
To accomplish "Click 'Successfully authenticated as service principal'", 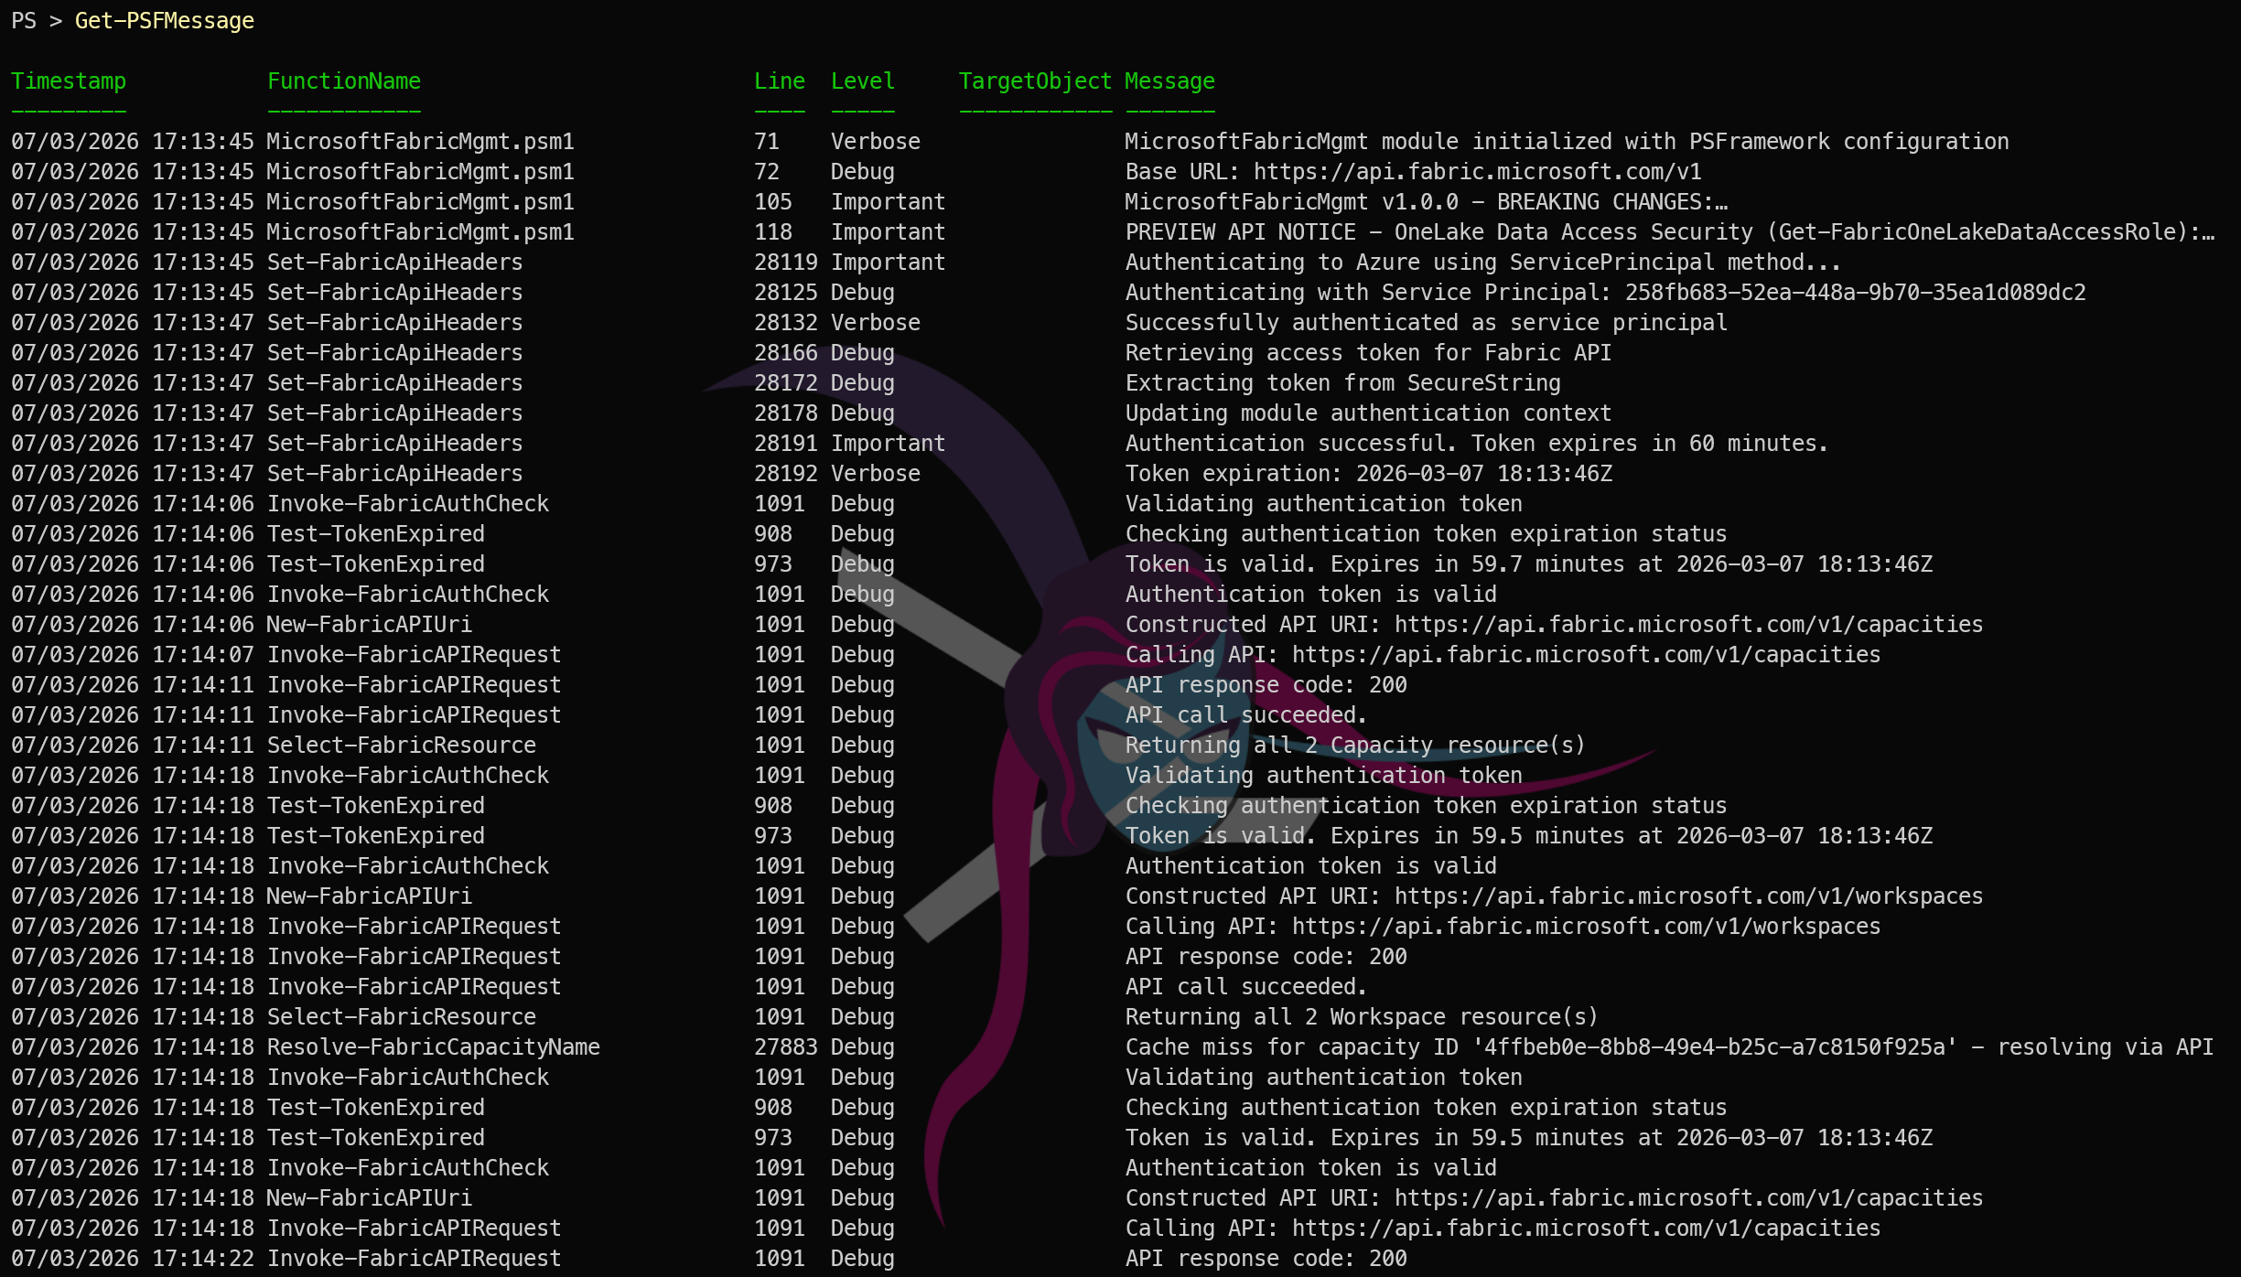I will point(1427,322).
